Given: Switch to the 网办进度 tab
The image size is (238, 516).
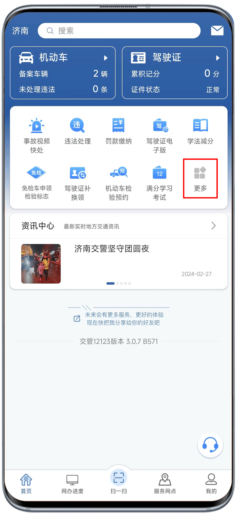Looking at the screenshot, I should pos(72,484).
